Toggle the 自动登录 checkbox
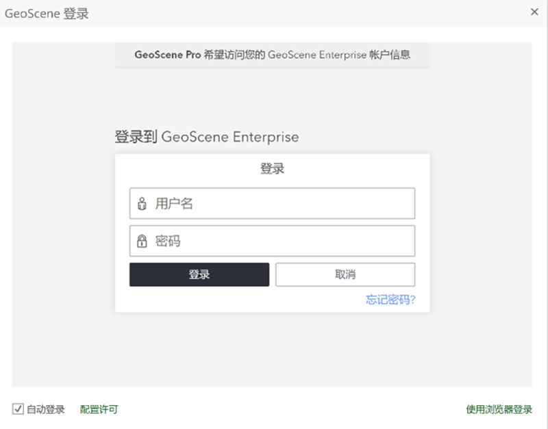Viewport: 548px width, 429px height. tap(18, 408)
